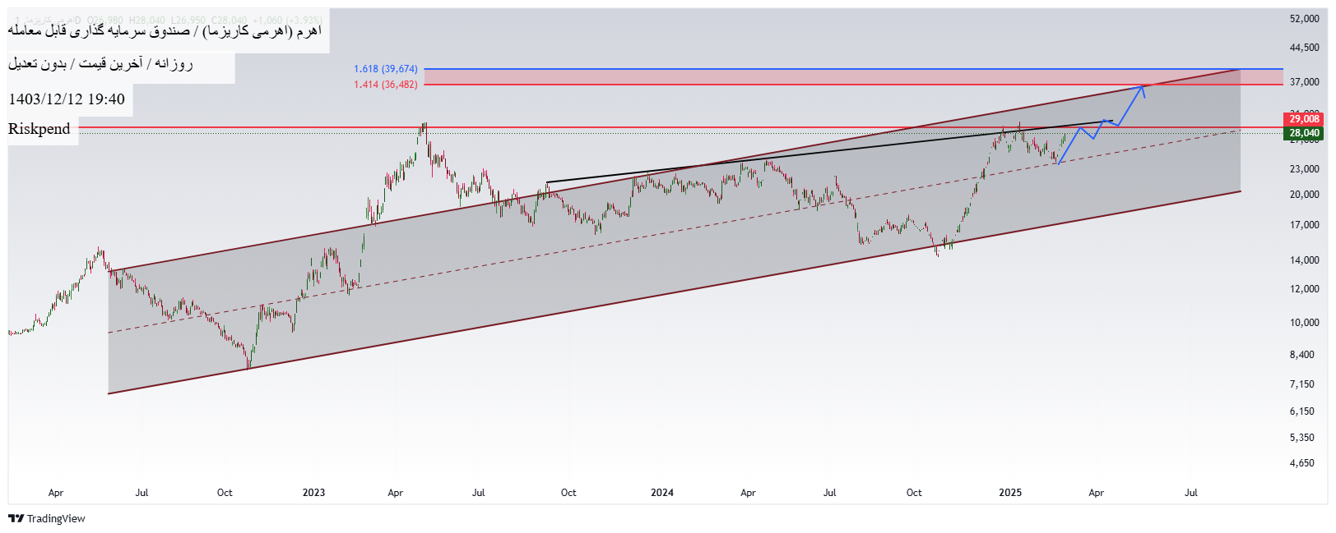The image size is (1336, 533).
Task: Click the faded OHLC values line
Action: point(169,20)
